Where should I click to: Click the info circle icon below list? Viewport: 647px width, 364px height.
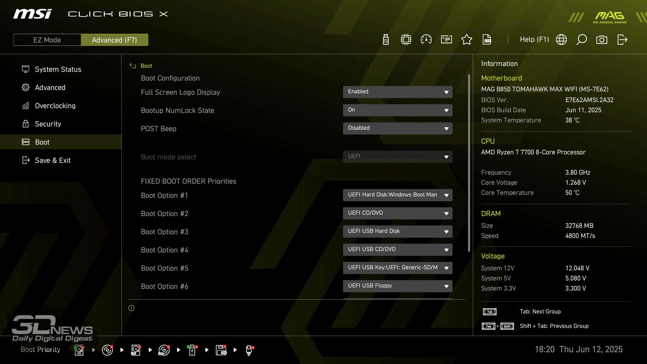point(131,308)
